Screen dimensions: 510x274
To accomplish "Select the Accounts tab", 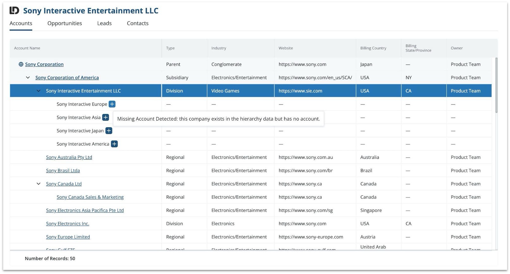I will [x=21, y=23].
